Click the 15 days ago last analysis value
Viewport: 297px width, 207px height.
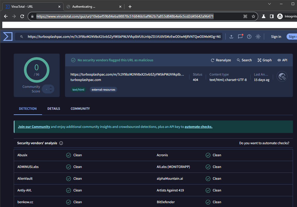(x=262, y=80)
